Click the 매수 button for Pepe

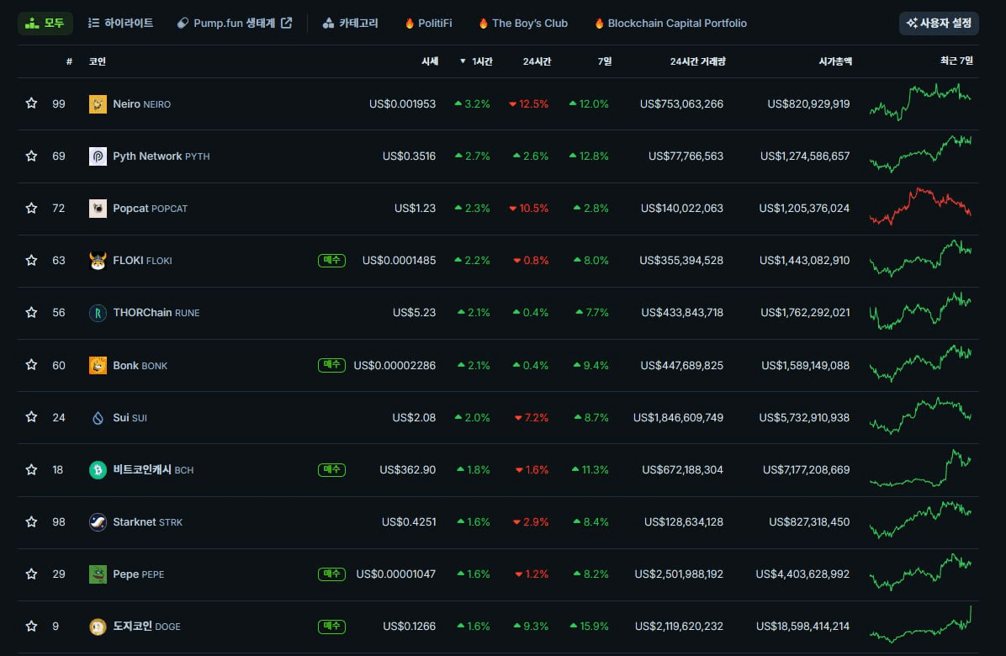[x=331, y=574]
